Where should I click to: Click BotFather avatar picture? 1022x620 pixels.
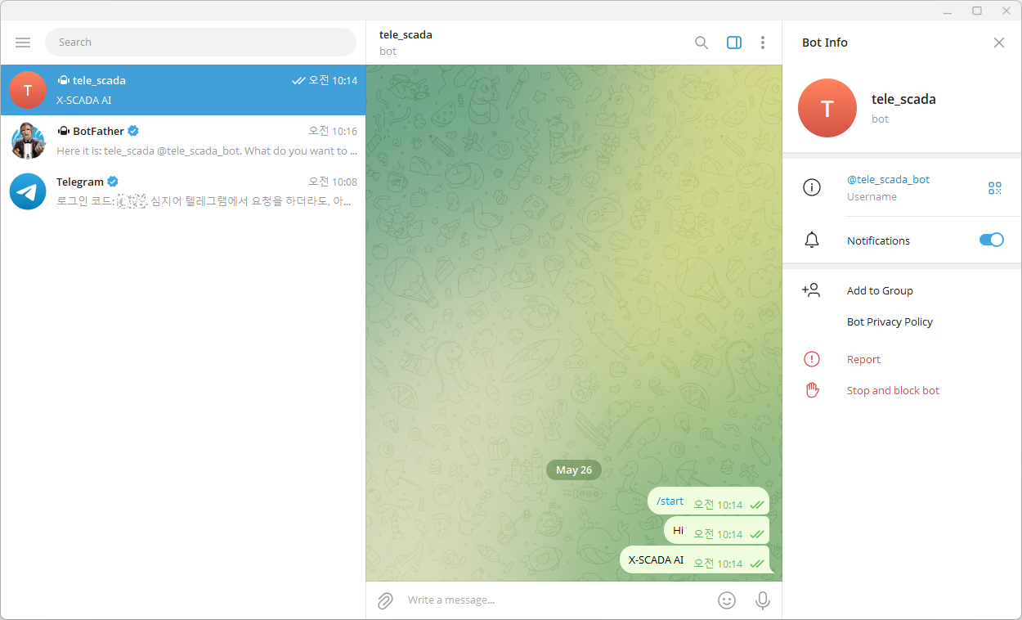(28, 141)
